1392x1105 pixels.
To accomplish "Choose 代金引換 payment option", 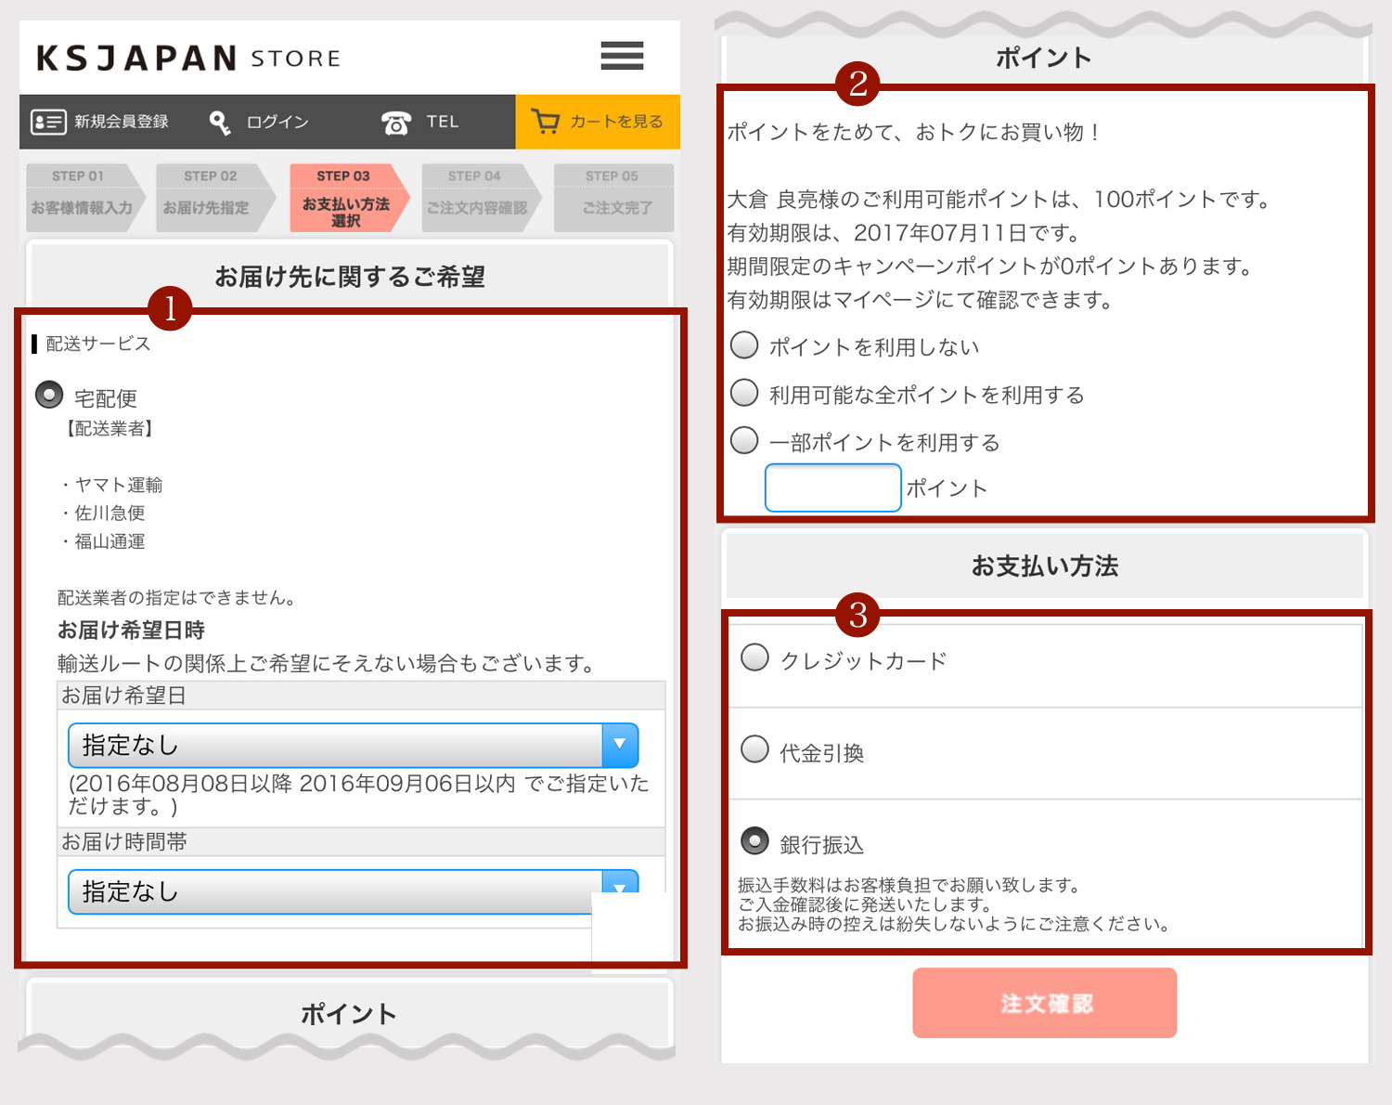I will point(755,749).
